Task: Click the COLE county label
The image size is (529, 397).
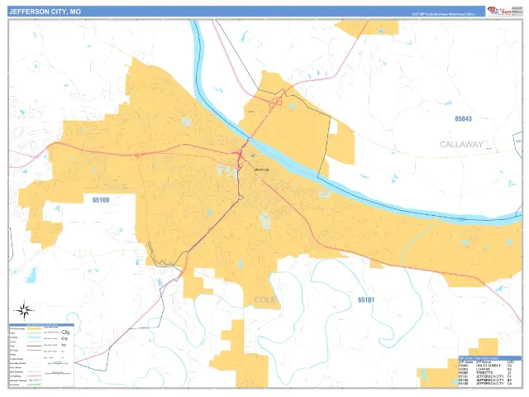Action: [264, 299]
